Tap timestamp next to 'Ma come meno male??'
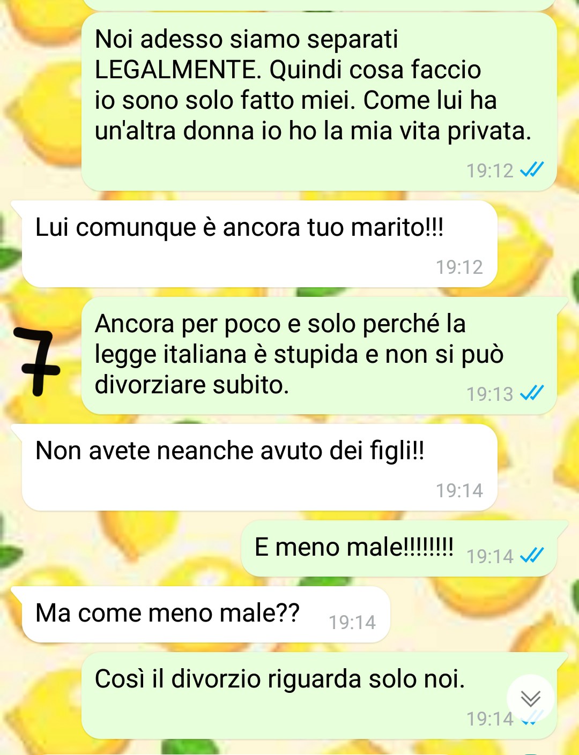 coord(352,622)
